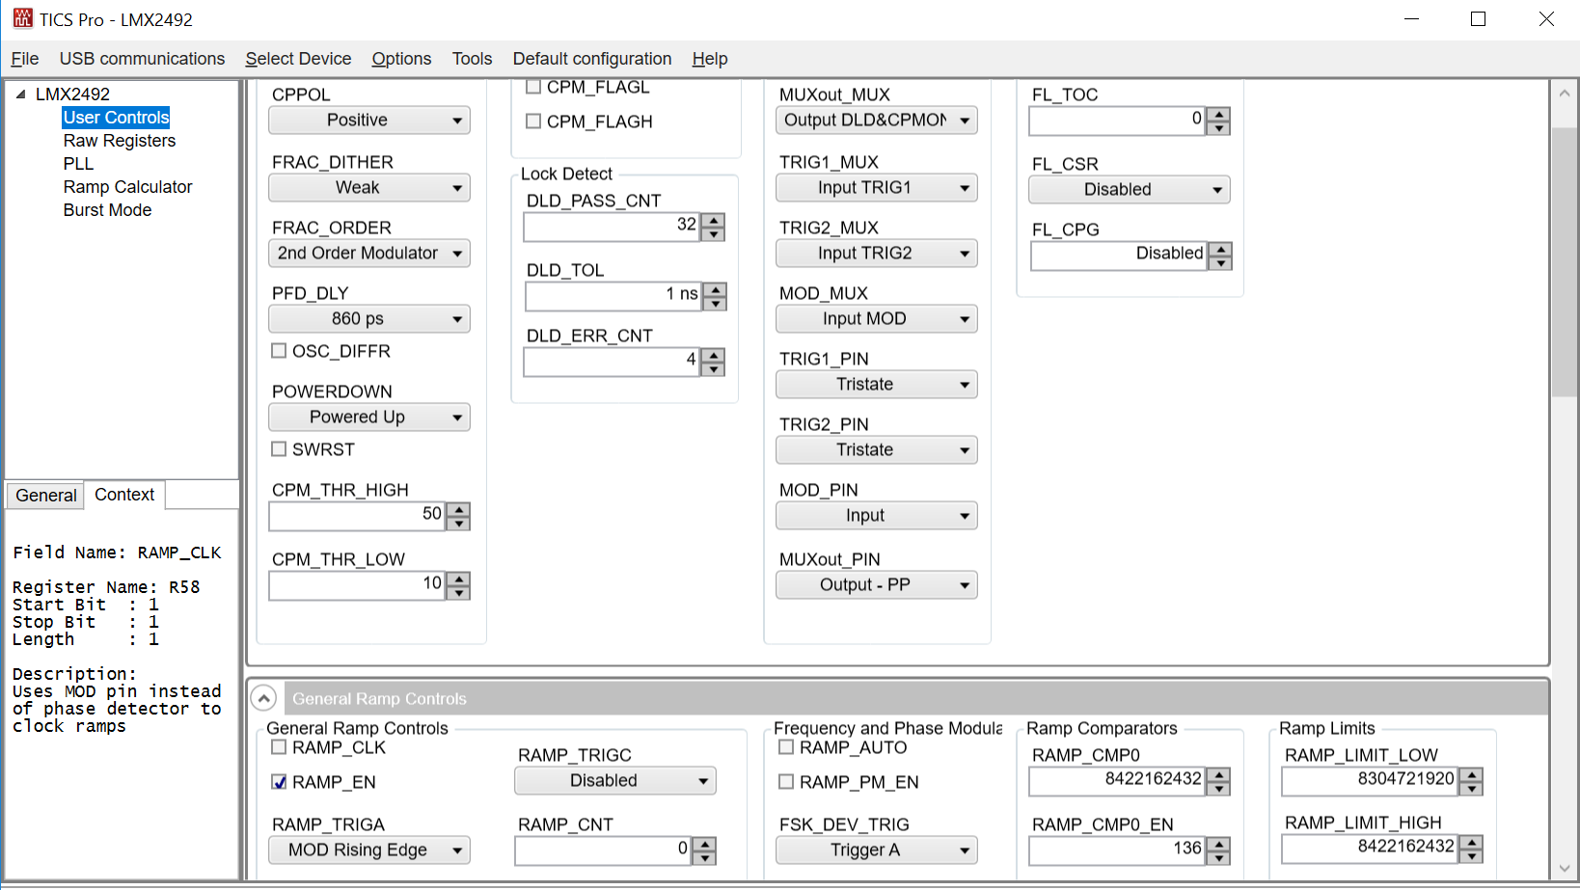Viewport: 1580px width, 890px height.
Task: Open the POWERDOWN dropdown
Action: pyautogui.click(x=369, y=418)
